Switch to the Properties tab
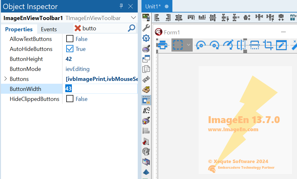This screenshot has height=179, width=297. point(19,29)
